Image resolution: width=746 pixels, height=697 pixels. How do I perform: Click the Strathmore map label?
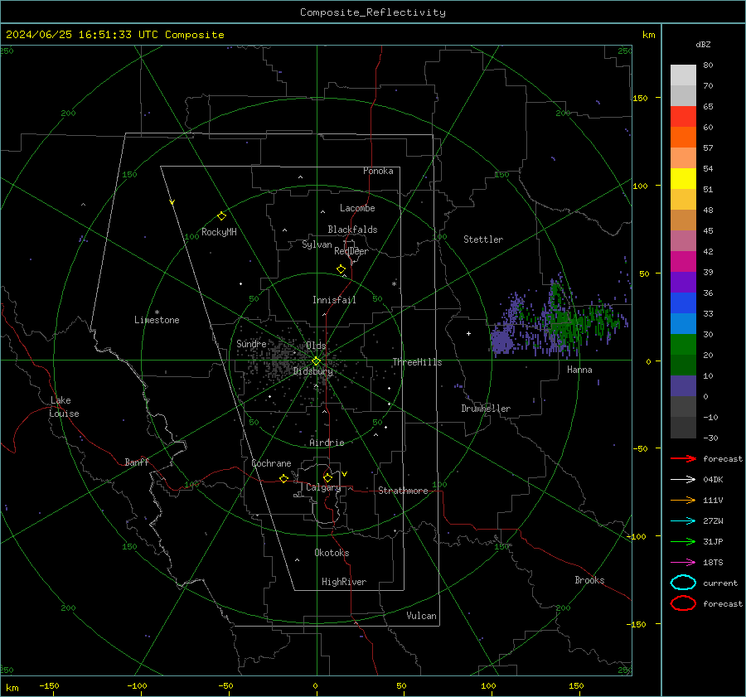click(x=403, y=491)
